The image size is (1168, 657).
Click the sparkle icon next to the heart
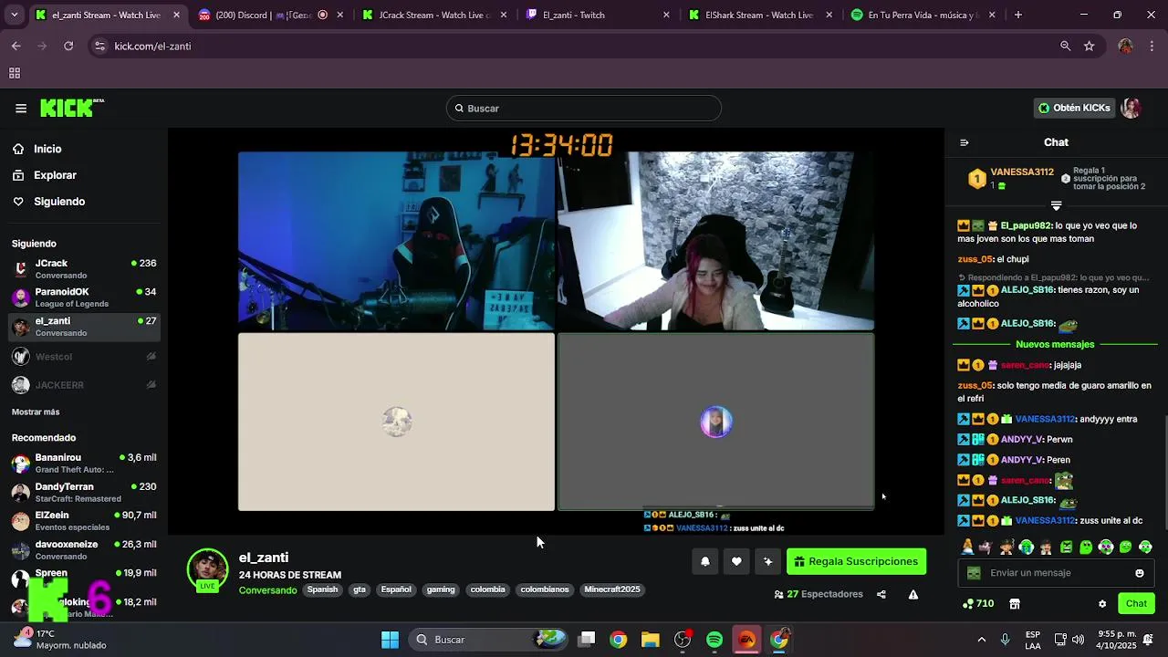tap(767, 562)
